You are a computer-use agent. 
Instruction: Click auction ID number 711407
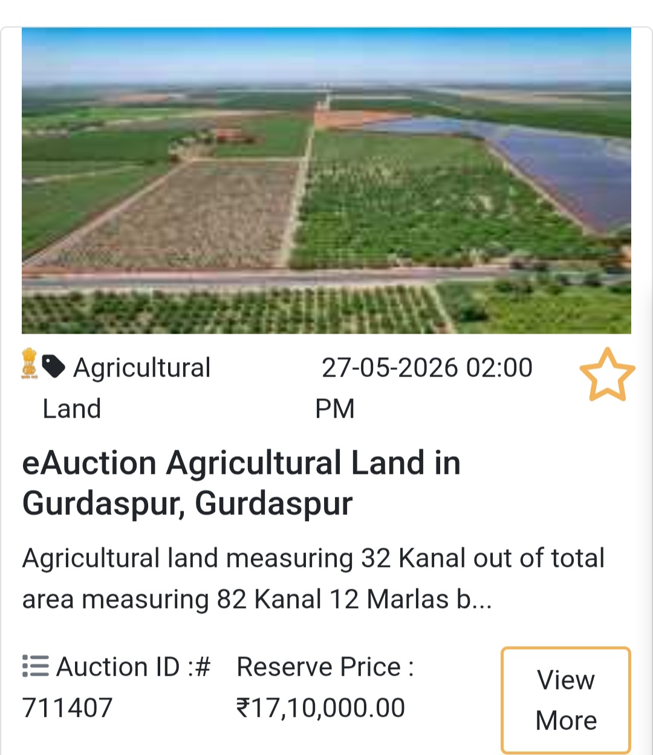tap(67, 708)
